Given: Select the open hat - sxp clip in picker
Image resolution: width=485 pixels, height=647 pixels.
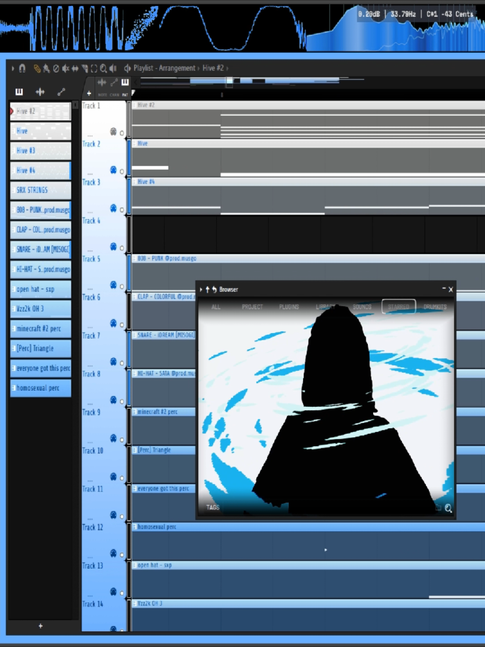Looking at the screenshot, I should pyautogui.click(x=41, y=289).
